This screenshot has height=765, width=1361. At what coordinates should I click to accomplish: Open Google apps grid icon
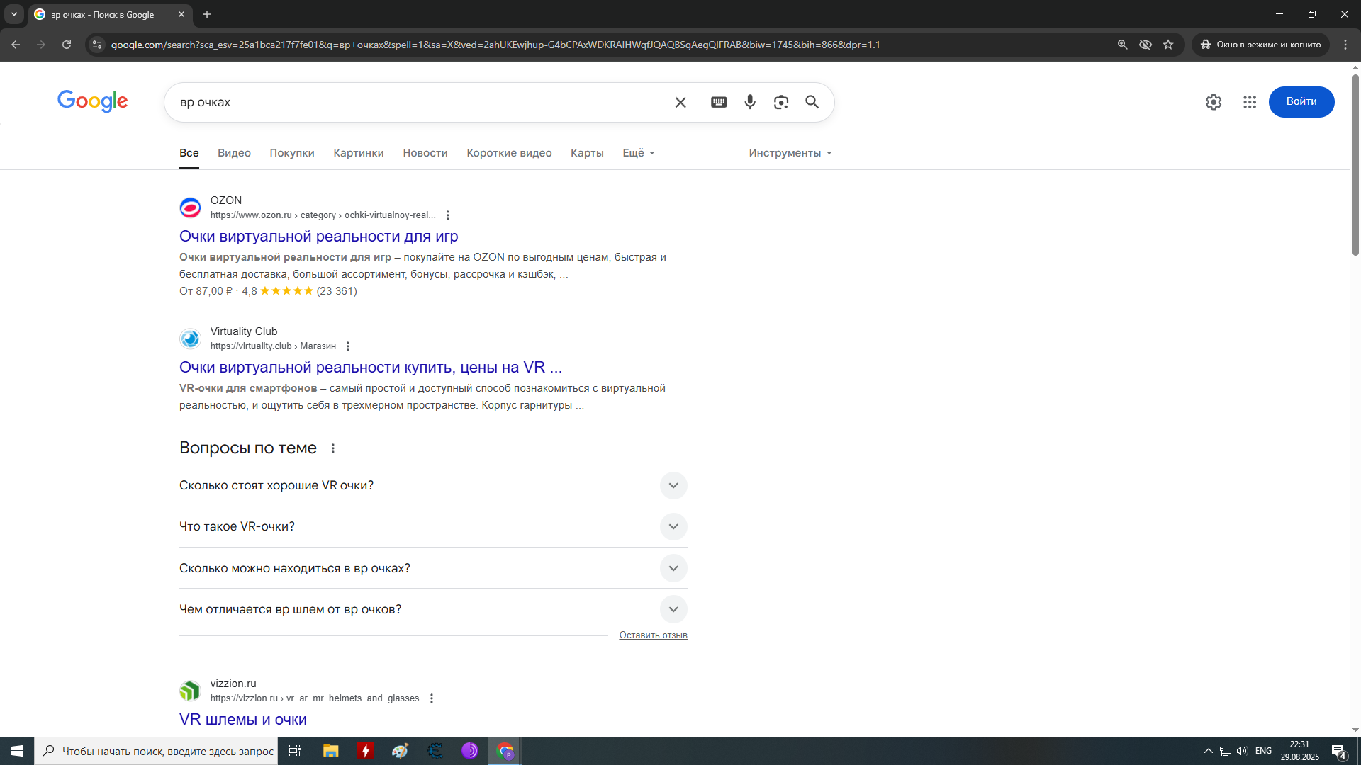click(1249, 102)
